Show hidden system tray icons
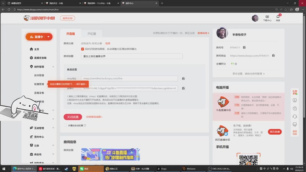306x172 pixels. (x=284, y=169)
